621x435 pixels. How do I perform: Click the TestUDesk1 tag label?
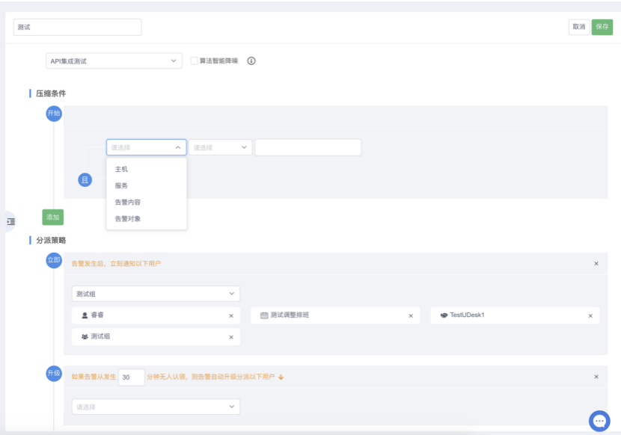point(468,315)
